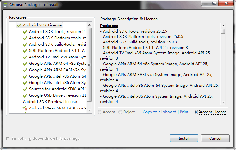236x150 pixels.
Task: Click the Print link
Action: [184, 112]
